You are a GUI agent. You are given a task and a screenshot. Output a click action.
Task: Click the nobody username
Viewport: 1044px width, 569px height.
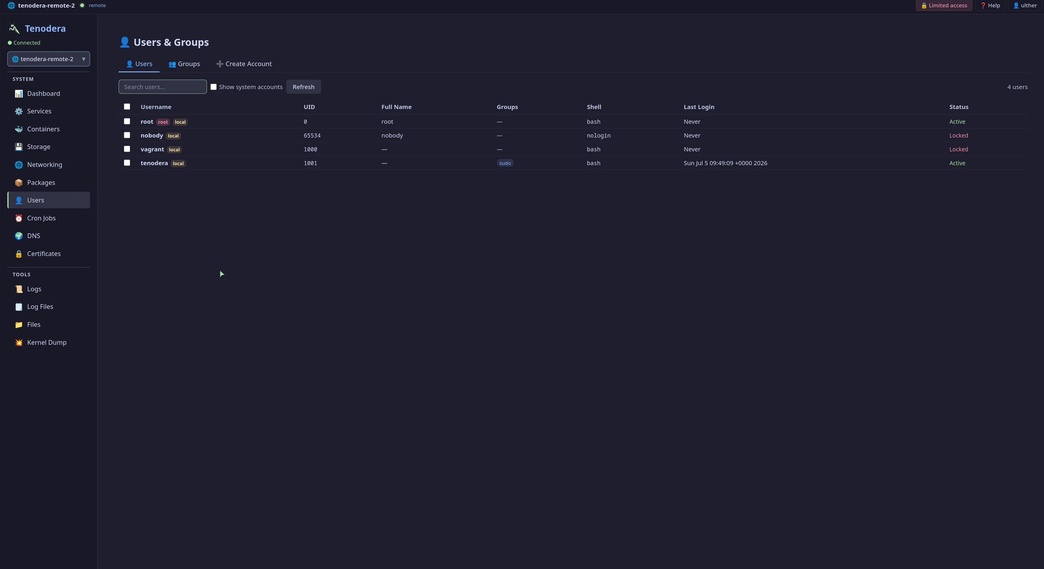152,135
